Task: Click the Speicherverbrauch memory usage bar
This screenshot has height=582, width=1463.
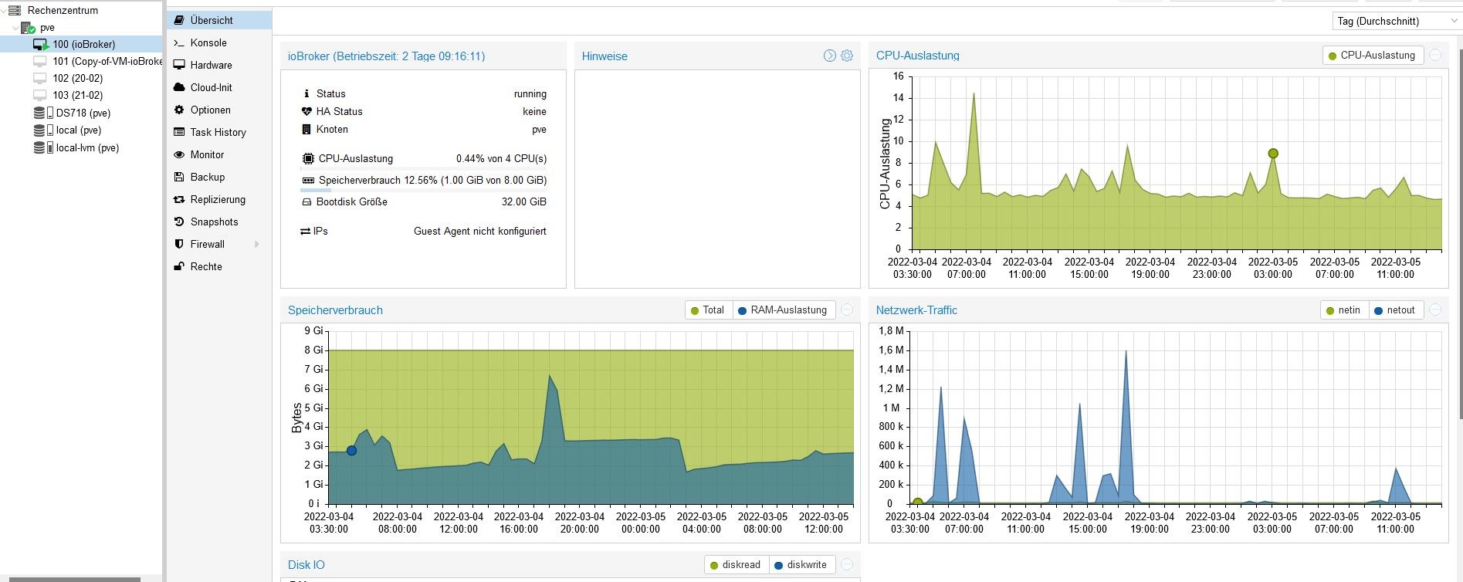Action: tap(423, 189)
